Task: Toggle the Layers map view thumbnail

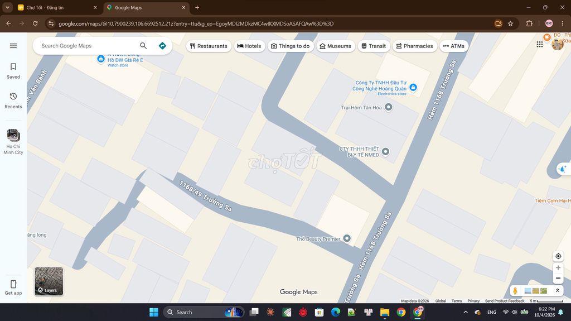Action: pyautogui.click(x=49, y=281)
